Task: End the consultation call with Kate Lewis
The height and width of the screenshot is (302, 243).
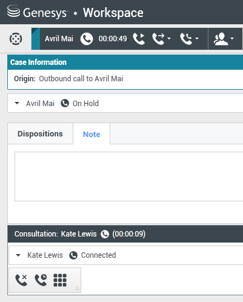Action: coord(21,280)
